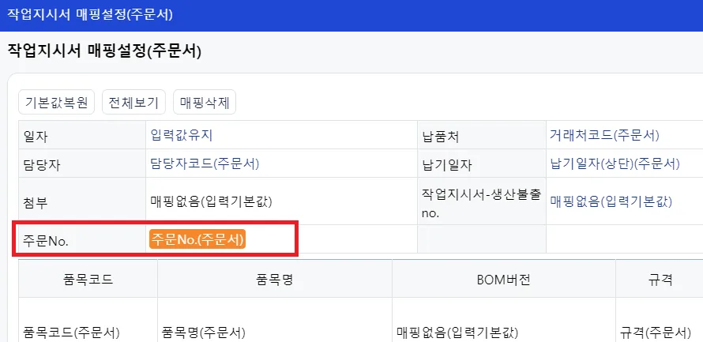The image size is (703, 342).
Task: Click the 품목코드 column header
Action: pyautogui.click(x=88, y=280)
